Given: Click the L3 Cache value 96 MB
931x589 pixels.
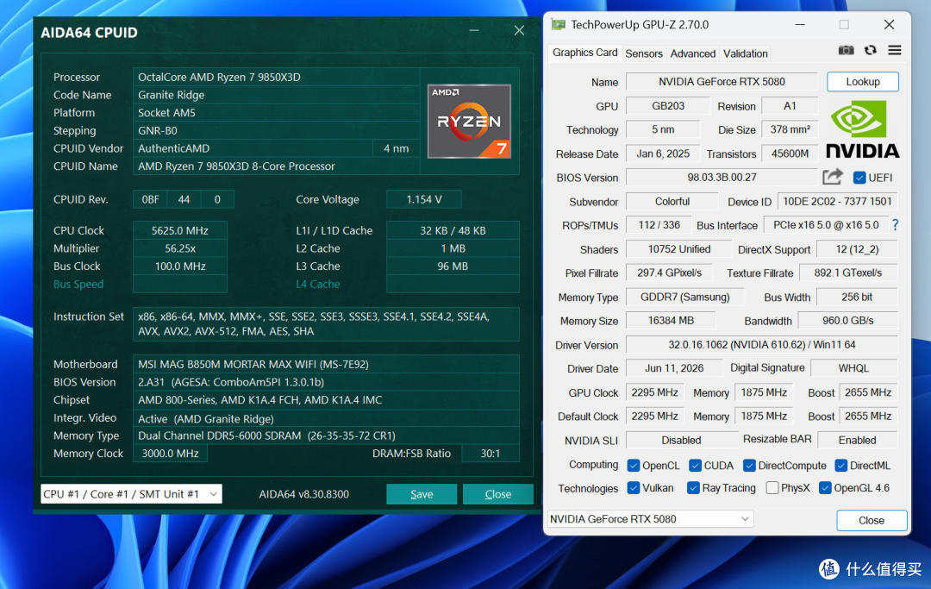Looking at the screenshot, I should tap(453, 266).
